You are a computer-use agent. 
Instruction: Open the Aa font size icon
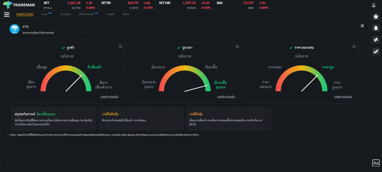[376, 163]
